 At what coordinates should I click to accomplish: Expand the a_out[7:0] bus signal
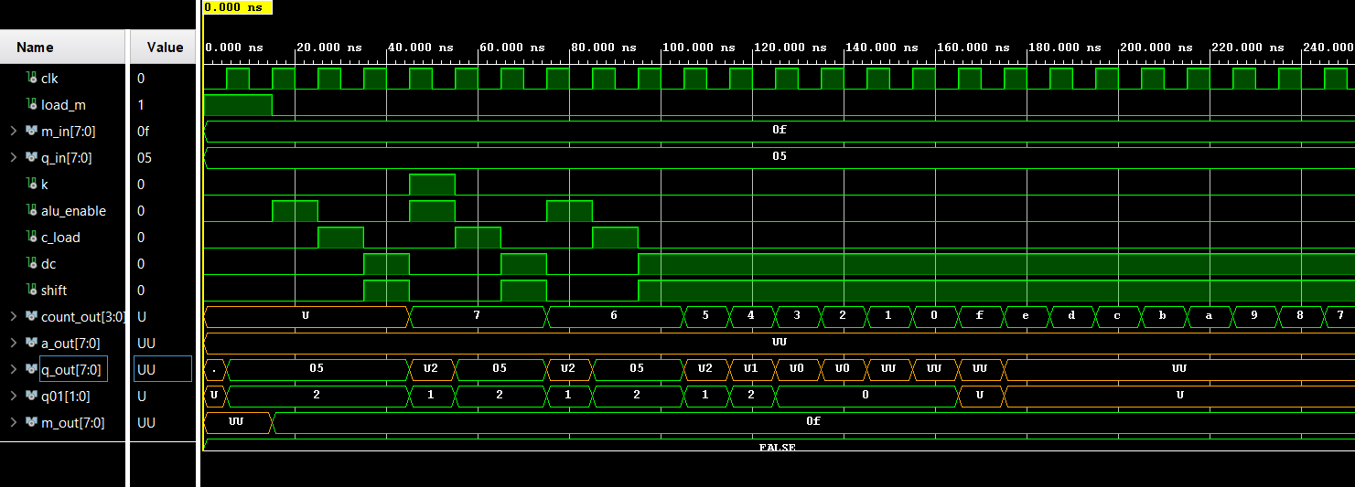pos(14,344)
